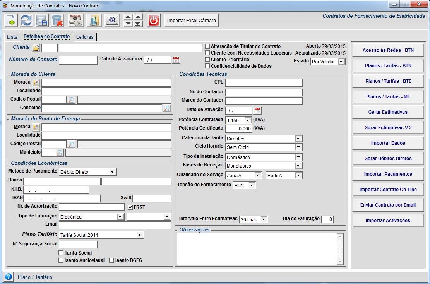Click into the CPE input field
The height and width of the screenshot is (284, 430).
pyautogui.click(x=264, y=83)
